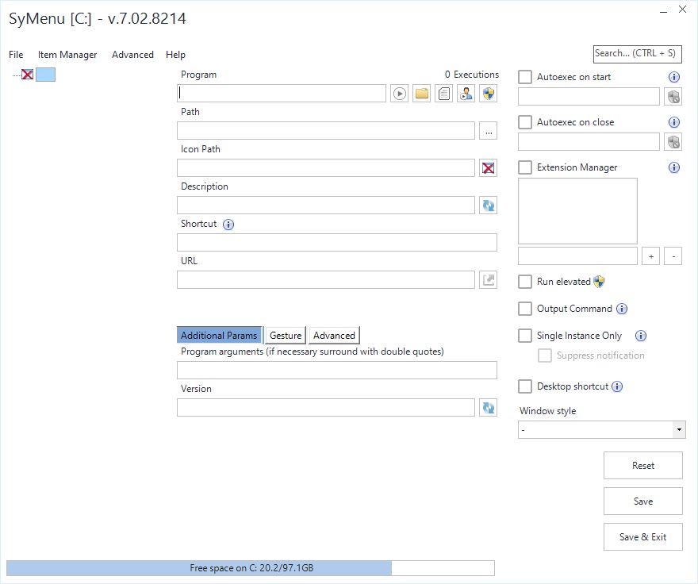Open the Advanced menu in menu bar

click(x=132, y=55)
